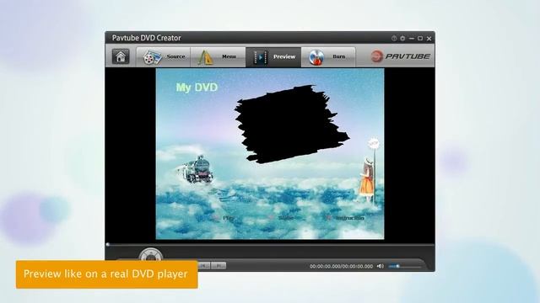Close the Pavtube DVD Creator window
The width and height of the screenshot is (540, 303).
(429, 39)
